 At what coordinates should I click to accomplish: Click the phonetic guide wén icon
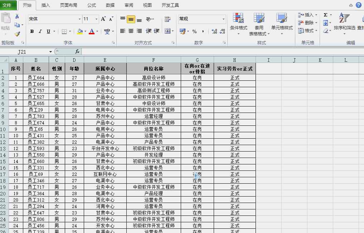(107, 31)
